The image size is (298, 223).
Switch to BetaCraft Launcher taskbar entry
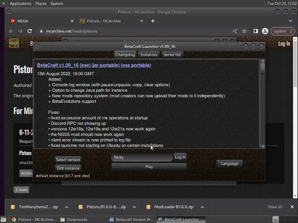pos(181,220)
